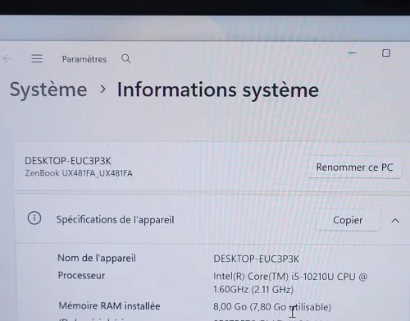The width and height of the screenshot is (410, 321).
Task: Open Settings search with magnifier icon
Action: pos(126,58)
